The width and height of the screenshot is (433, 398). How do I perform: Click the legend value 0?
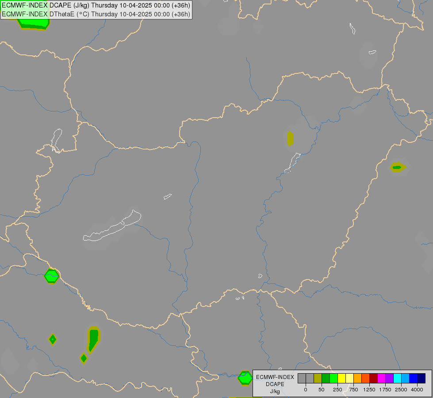(306, 390)
